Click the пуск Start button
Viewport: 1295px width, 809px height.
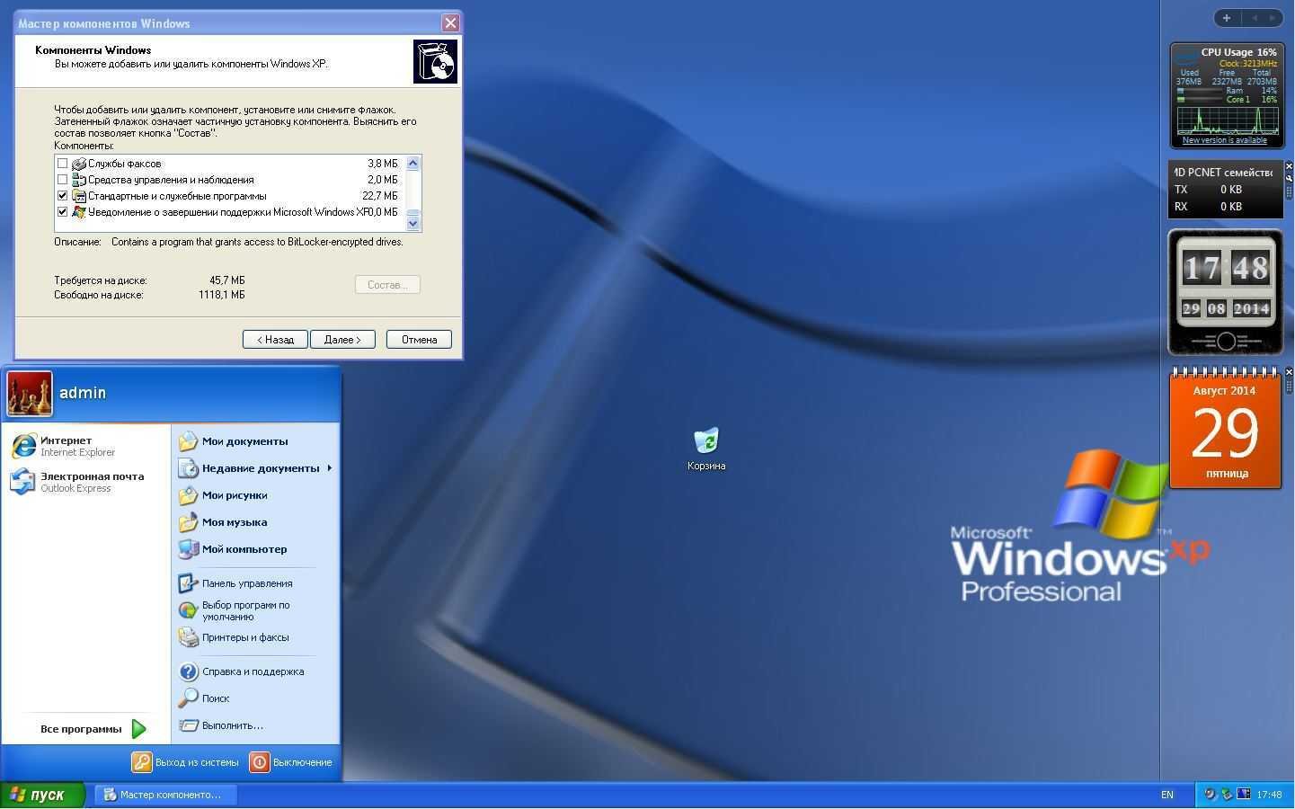[x=42, y=795]
